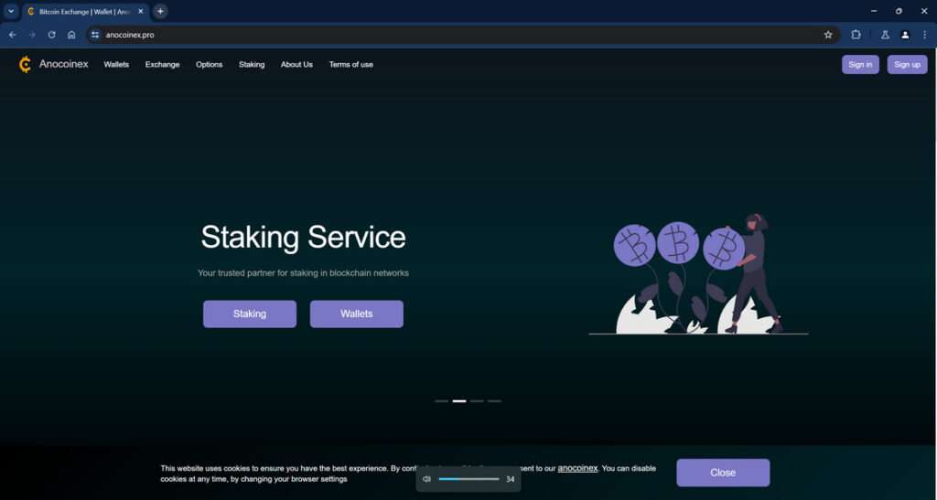Image resolution: width=937 pixels, height=500 pixels.
Task: Open the Wallets menu item
Action: tap(116, 64)
